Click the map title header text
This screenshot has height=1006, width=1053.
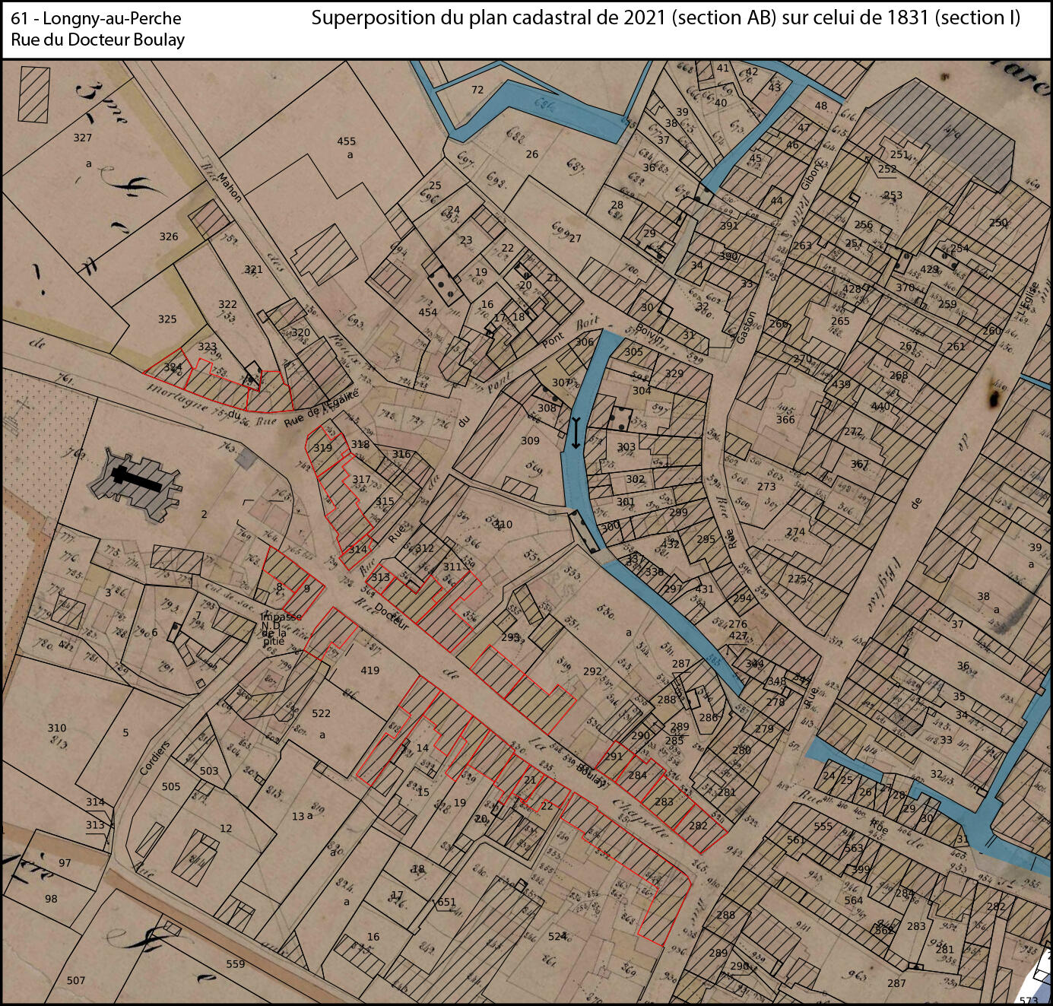click(x=666, y=17)
